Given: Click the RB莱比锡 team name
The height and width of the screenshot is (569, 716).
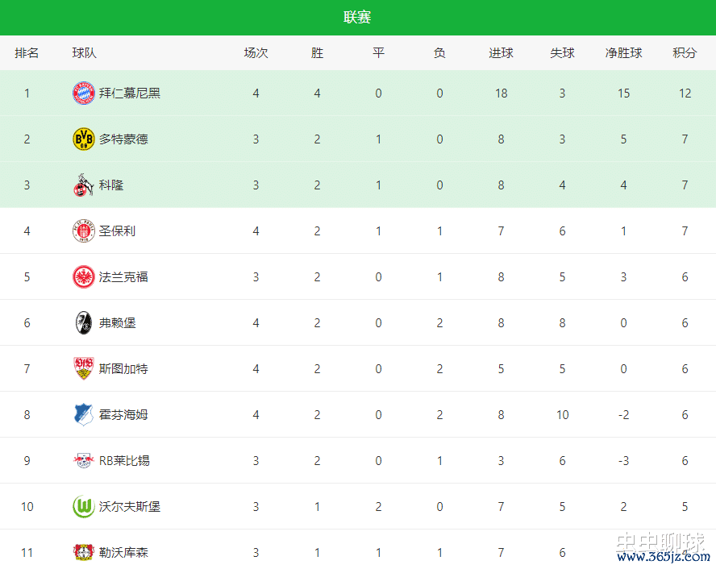Looking at the screenshot, I should click(124, 460).
